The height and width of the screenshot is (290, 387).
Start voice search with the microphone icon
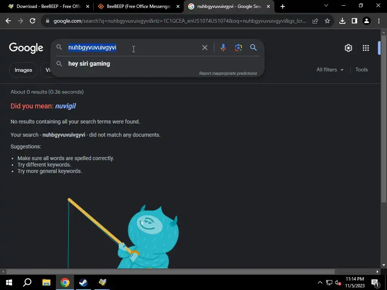tap(223, 48)
